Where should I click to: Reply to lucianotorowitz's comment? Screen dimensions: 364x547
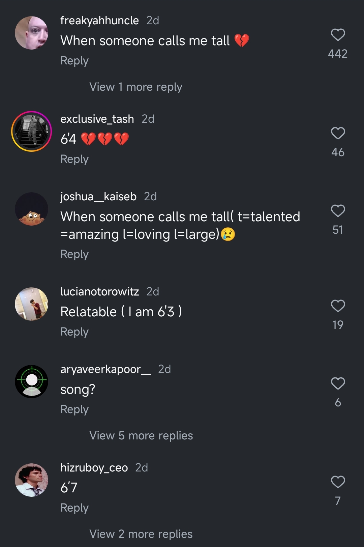[74, 332]
